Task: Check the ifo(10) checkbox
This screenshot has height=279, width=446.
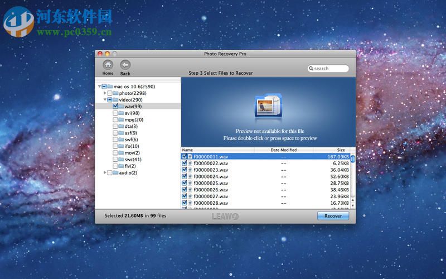Action: click(x=115, y=146)
